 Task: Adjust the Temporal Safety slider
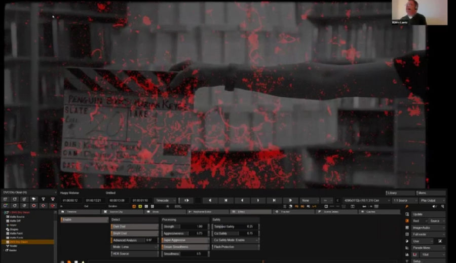[x=236, y=227]
